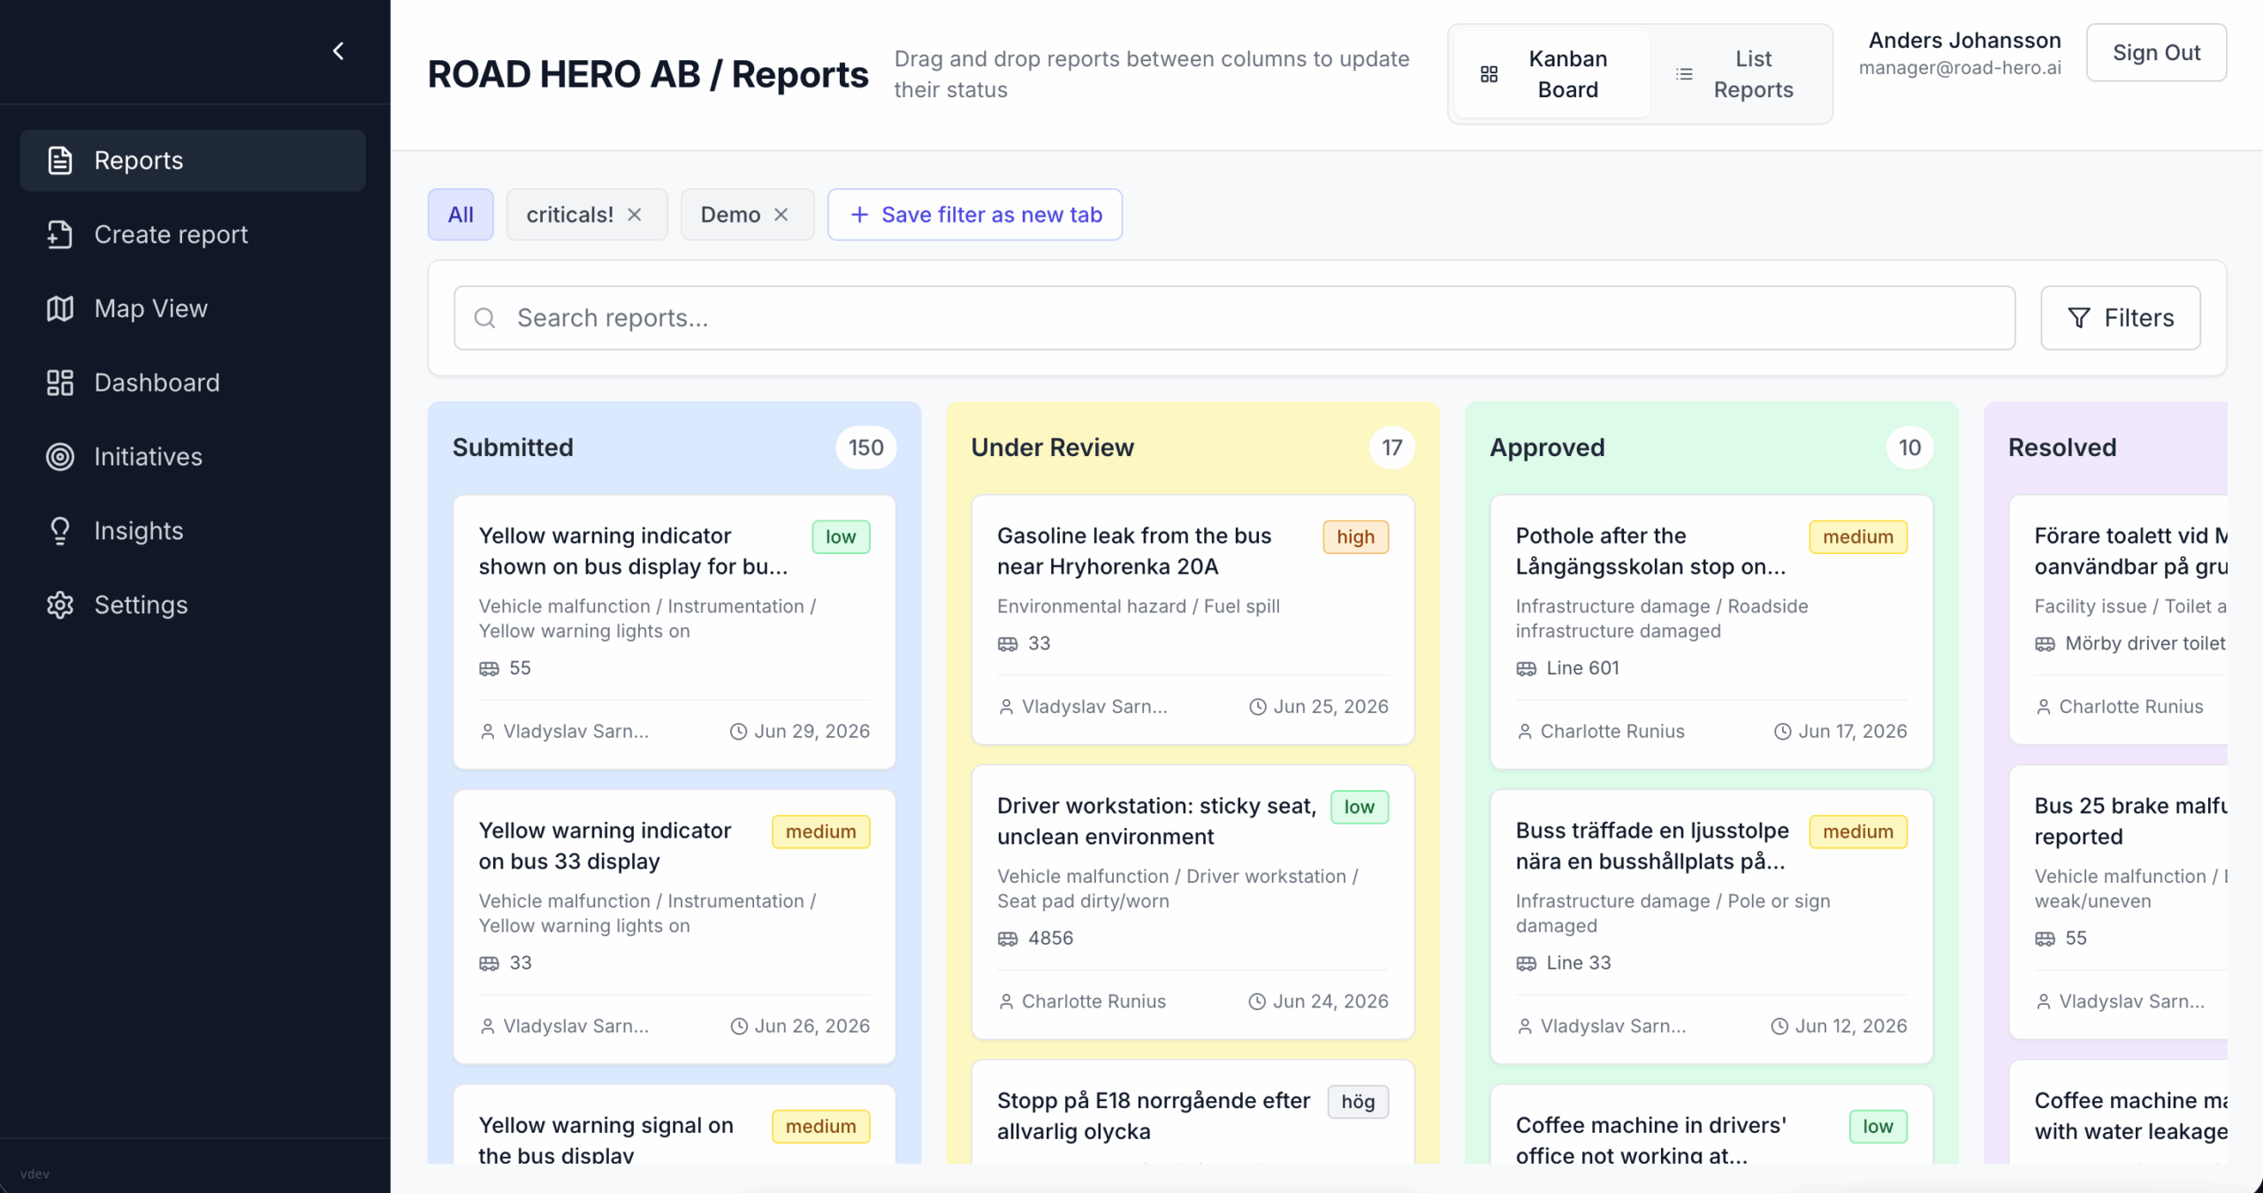This screenshot has width=2263, height=1193.
Task: Click the funnel icon in Filters
Action: pyautogui.click(x=2080, y=318)
